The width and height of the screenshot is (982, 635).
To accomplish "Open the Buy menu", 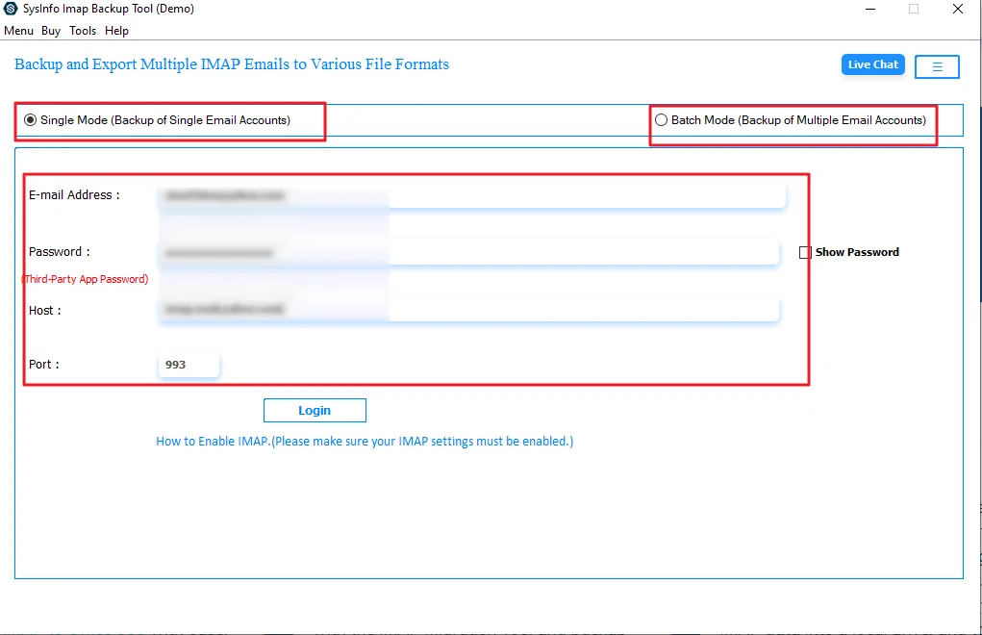I will [50, 30].
